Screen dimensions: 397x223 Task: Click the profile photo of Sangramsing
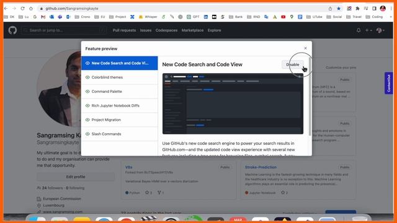pyautogui.click(x=59, y=88)
